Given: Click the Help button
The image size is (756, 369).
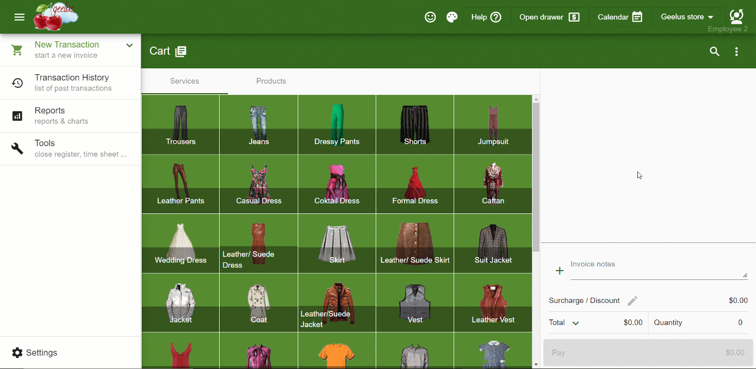Looking at the screenshot, I should [485, 17].
